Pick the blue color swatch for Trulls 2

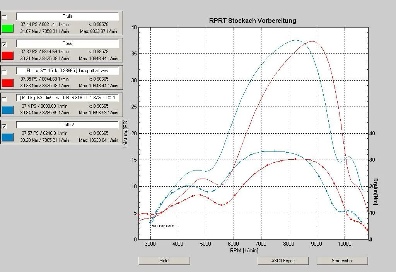[x=8, y=137]
